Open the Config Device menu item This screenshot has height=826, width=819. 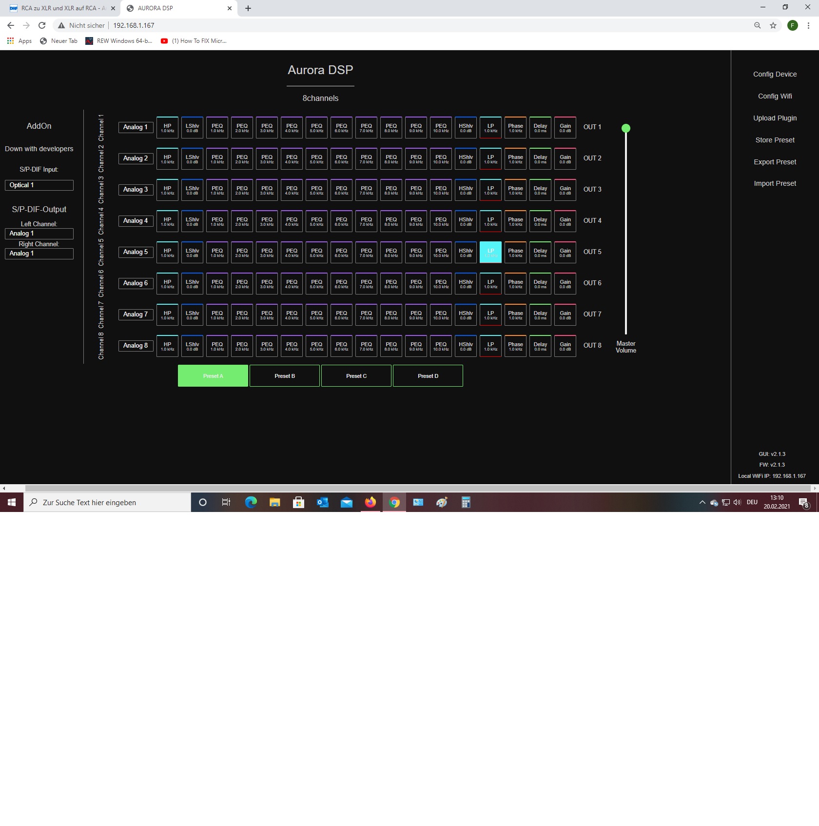tap(775, 74)
